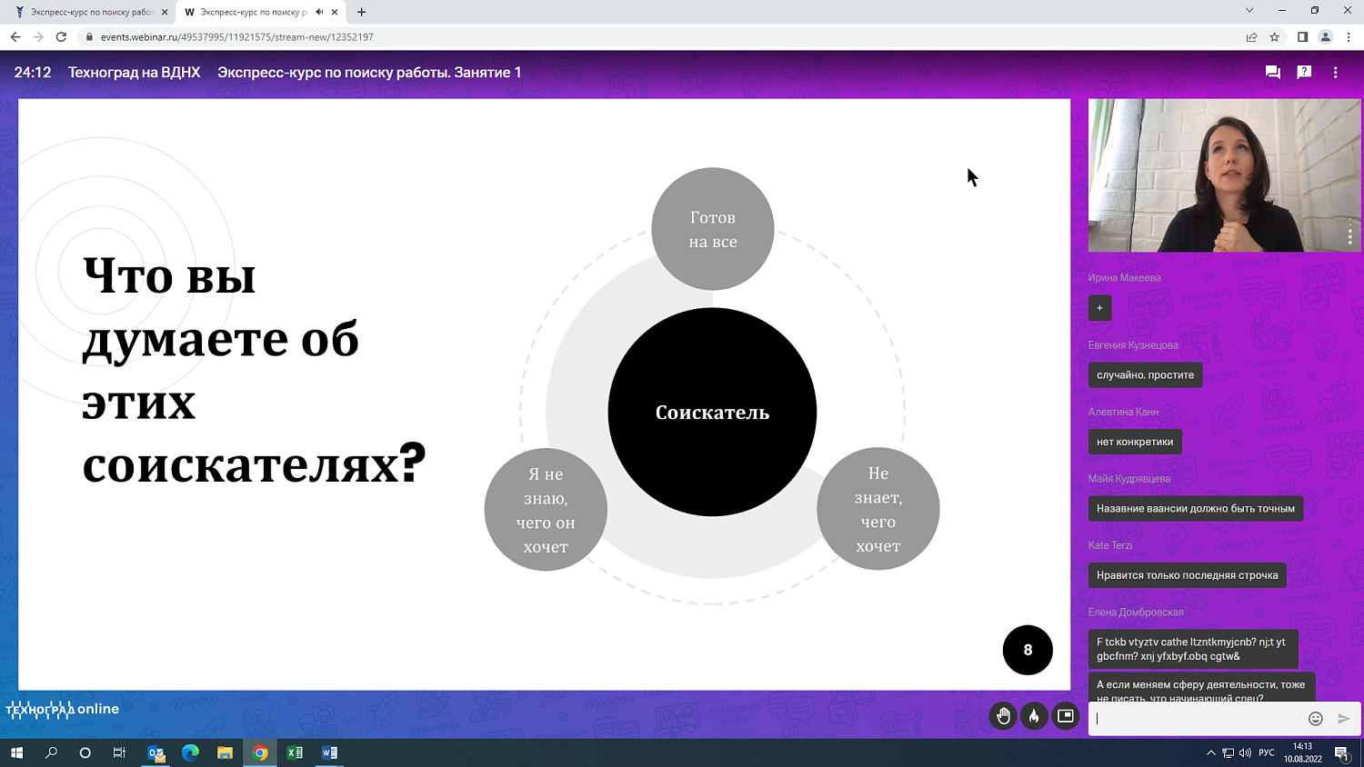Viewport: 1364px width, 767px height.
Task: Expand the browser tab search dropdown
Action: click(x=1249, y=11)
